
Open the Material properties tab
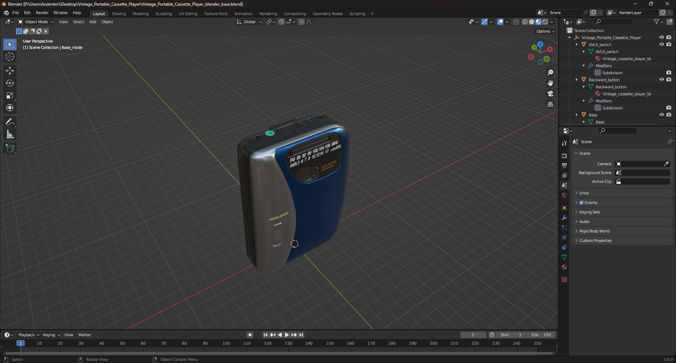click(x=564, y=267)
